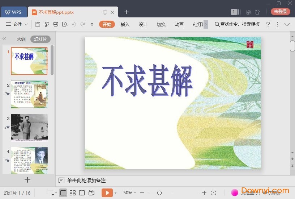
Task: Collapse the slide panel double chevron
Action: (x=4, y=39)
